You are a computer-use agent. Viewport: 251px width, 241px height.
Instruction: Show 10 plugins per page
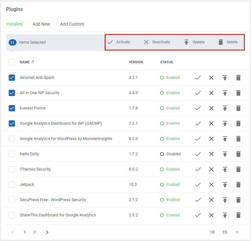pos(212,232)
